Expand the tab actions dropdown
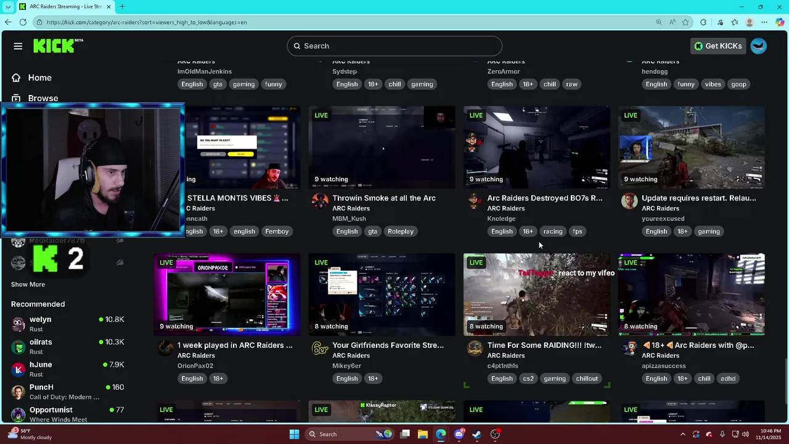The height and width of the screenshot is (444, 789). pos(8,7)
